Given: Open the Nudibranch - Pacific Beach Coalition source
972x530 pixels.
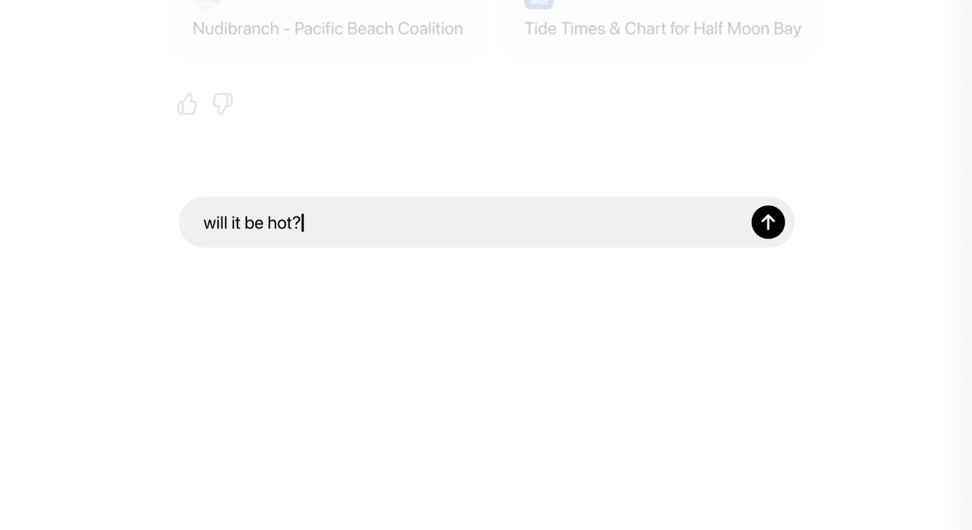Looking at the screenshot, I should coord(327,28).
